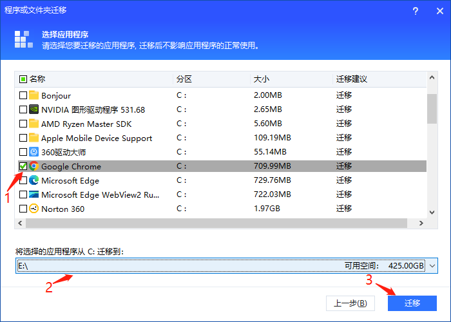The height and width of the screenshot is (322, 451).
Task: Go back with 上一步(B) button
Action: (x=350, y=303)
